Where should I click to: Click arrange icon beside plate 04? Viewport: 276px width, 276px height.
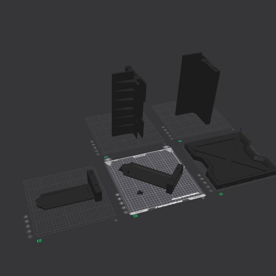167,133
